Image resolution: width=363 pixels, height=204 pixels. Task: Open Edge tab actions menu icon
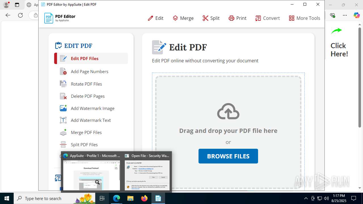pos(17,5)
